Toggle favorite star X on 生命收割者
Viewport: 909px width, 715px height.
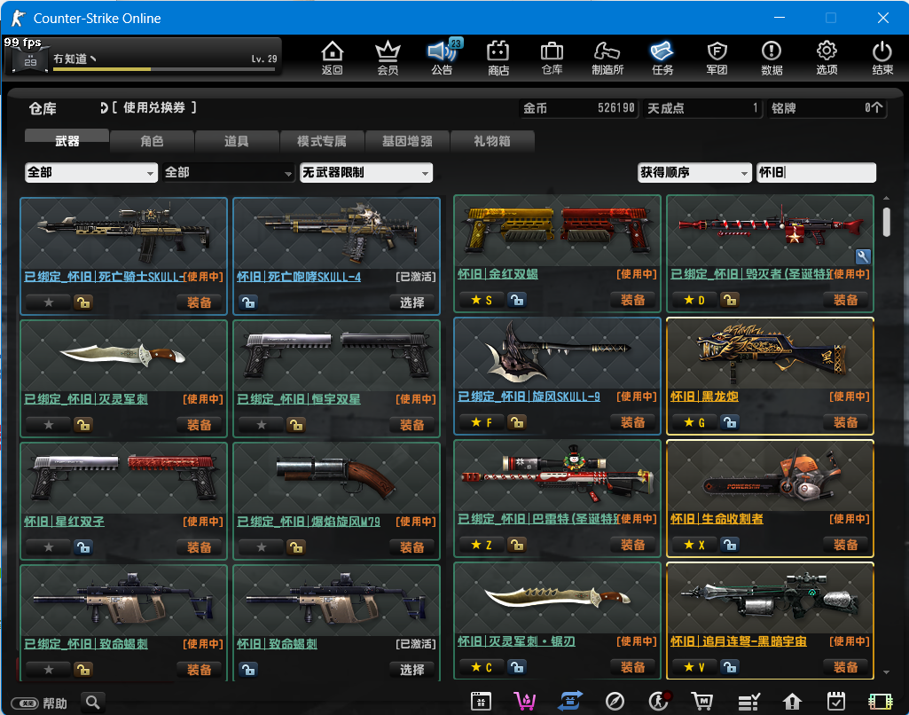click(694, 545)
